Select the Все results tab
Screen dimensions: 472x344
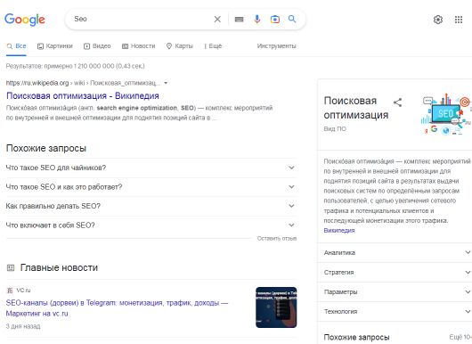17,46
